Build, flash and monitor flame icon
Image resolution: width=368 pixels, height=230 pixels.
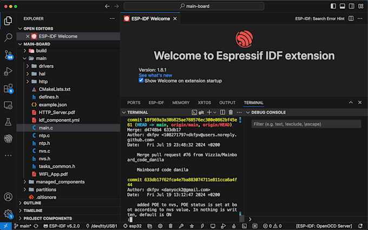click(234, 226)
